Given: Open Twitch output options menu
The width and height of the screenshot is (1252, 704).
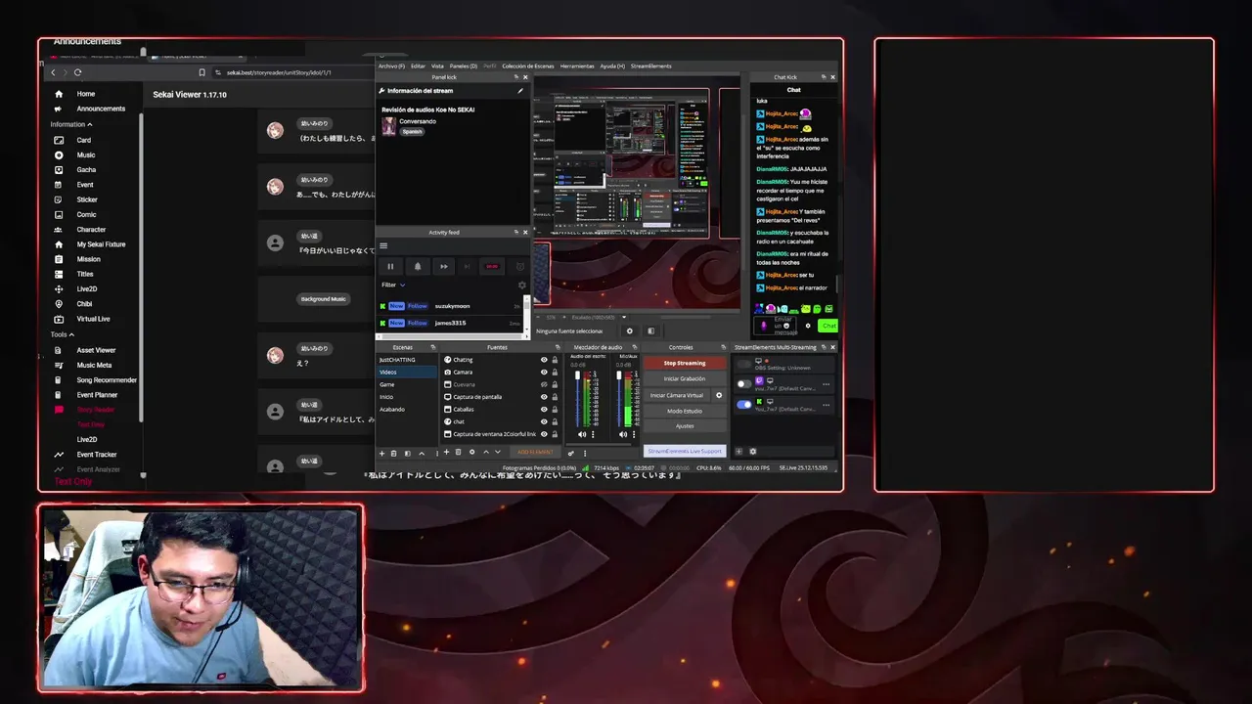Looking at the screenshot, I should click(826, 384).
